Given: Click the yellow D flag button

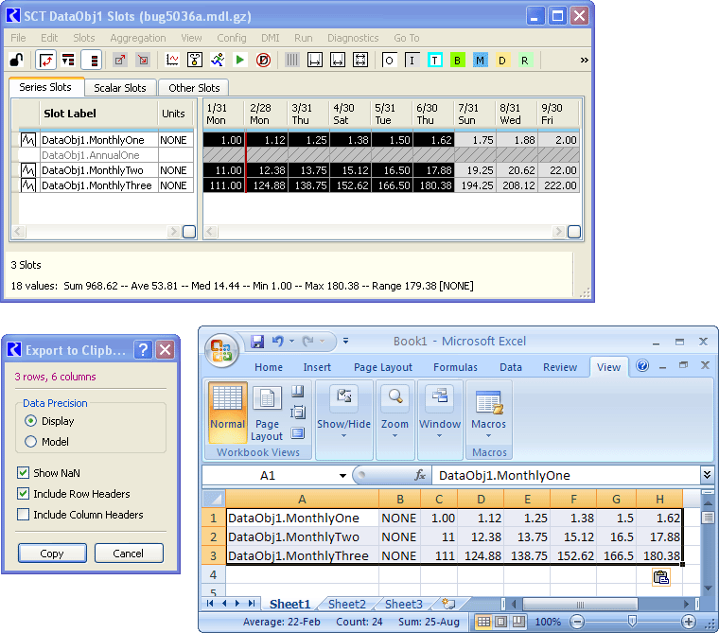Looking at the screenshot, I should coord(502,61).
